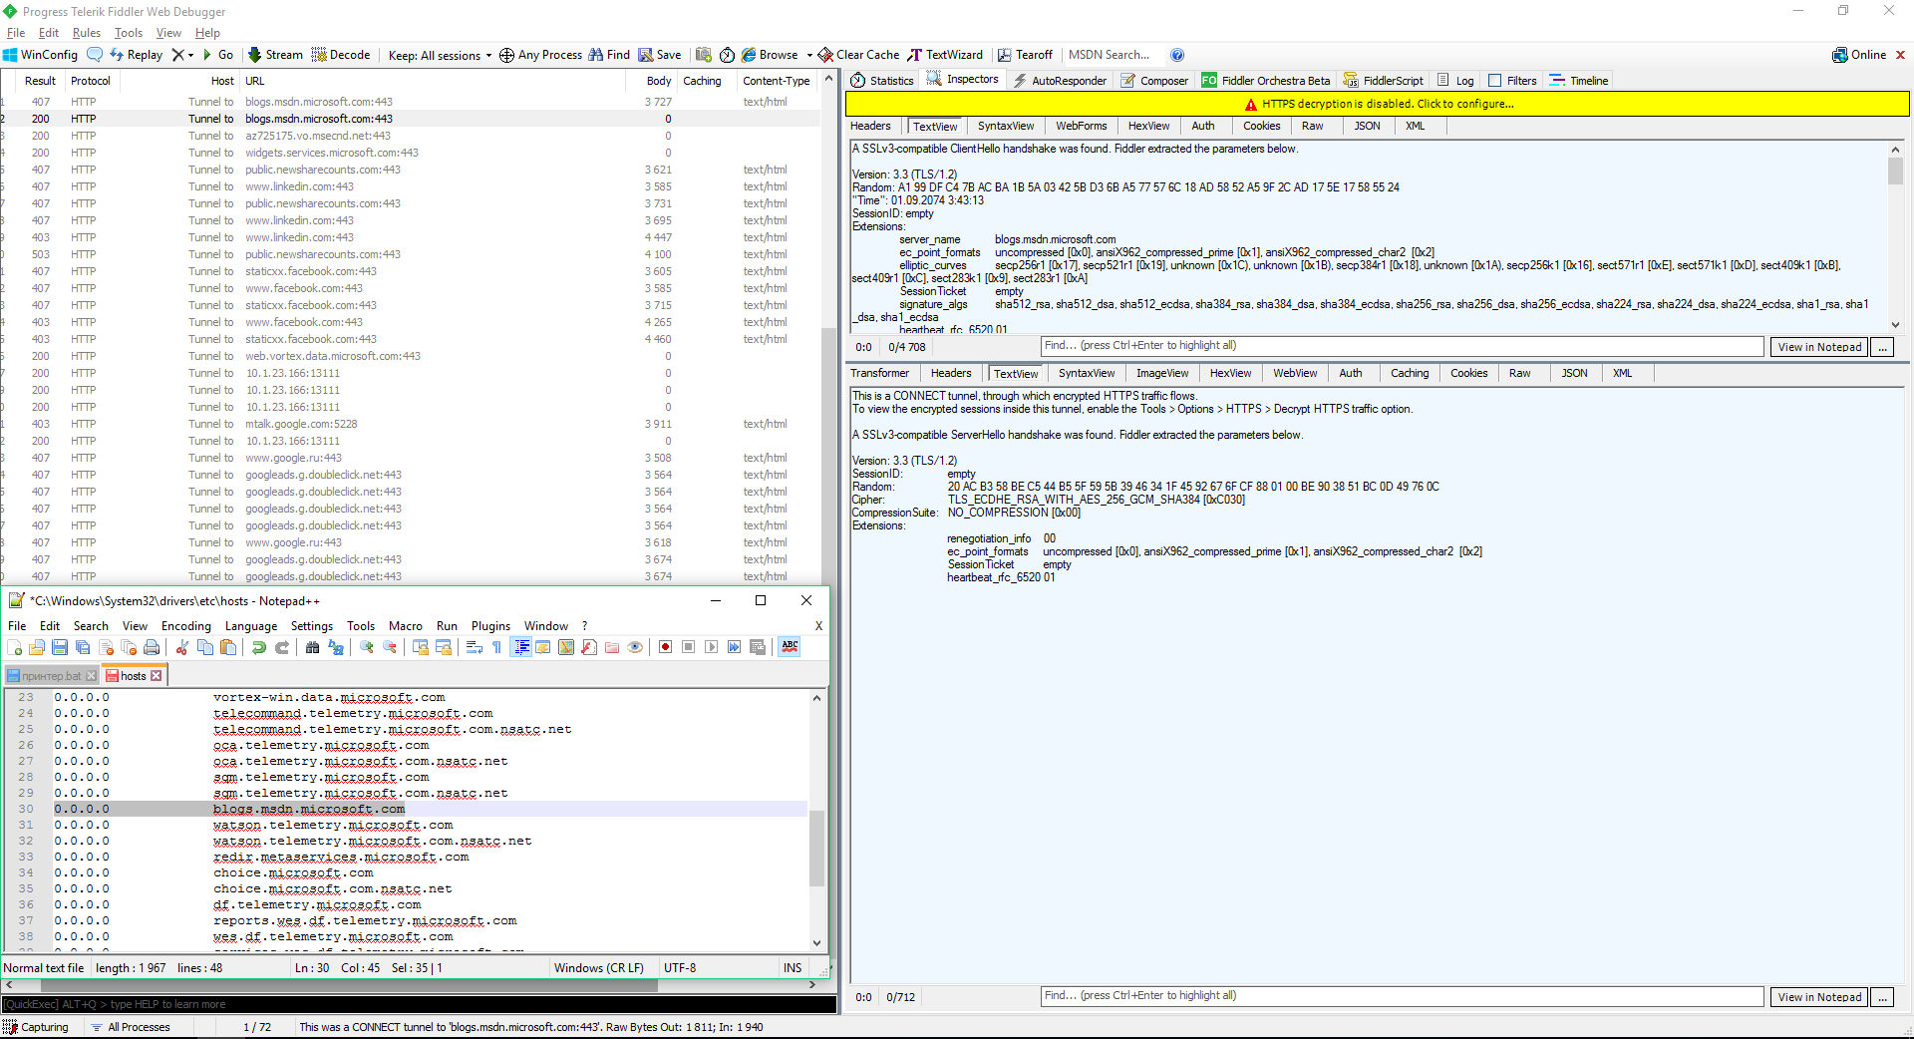Open Notepad++ Encoding menu
Viewport: 1914px width, 1039px height.
coord(186,626)
